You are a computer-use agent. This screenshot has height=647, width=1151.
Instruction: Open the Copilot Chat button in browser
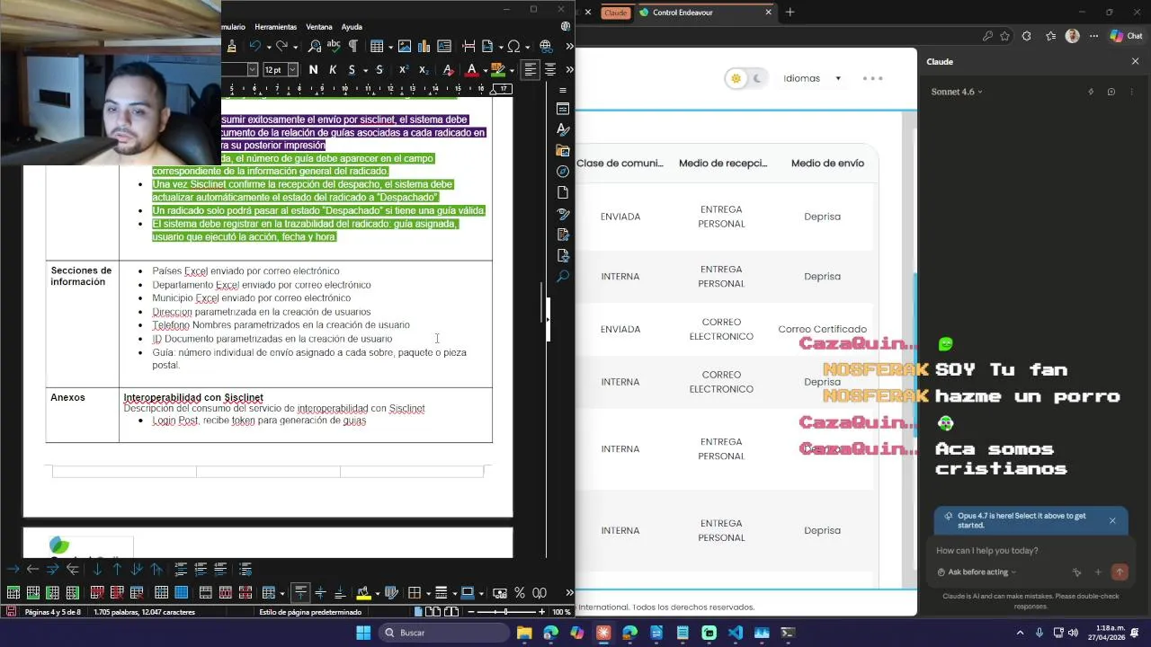1126,36
